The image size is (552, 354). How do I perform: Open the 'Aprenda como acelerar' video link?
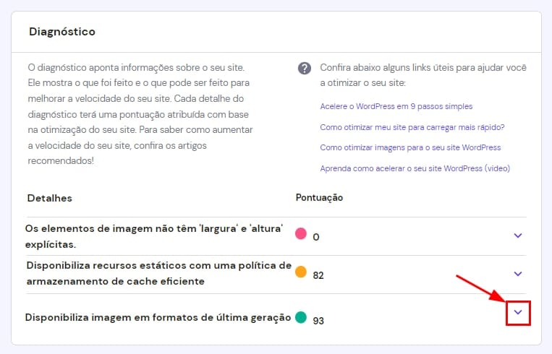[415, 168]
